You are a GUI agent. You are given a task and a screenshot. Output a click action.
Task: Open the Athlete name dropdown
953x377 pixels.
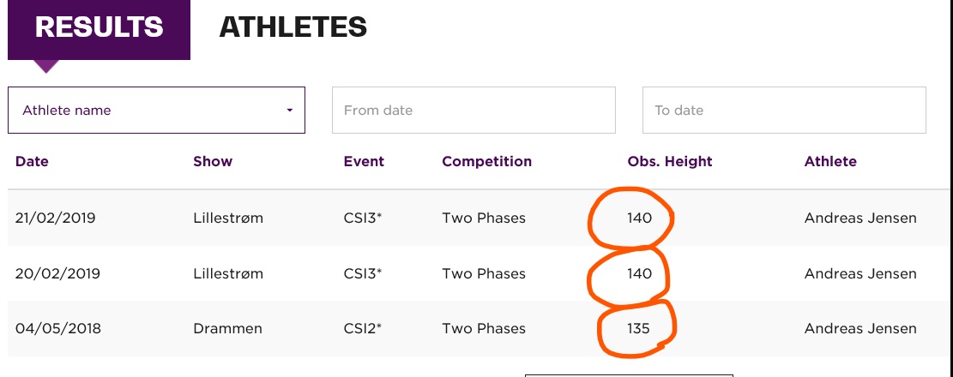(x=156, y=110)
